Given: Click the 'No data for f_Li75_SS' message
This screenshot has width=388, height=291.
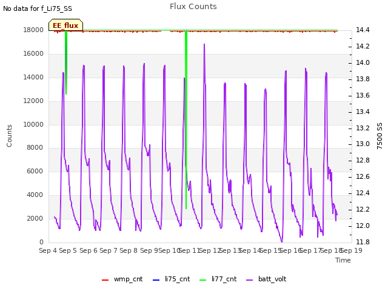Looking at the screenshot, I should (38, 8).
